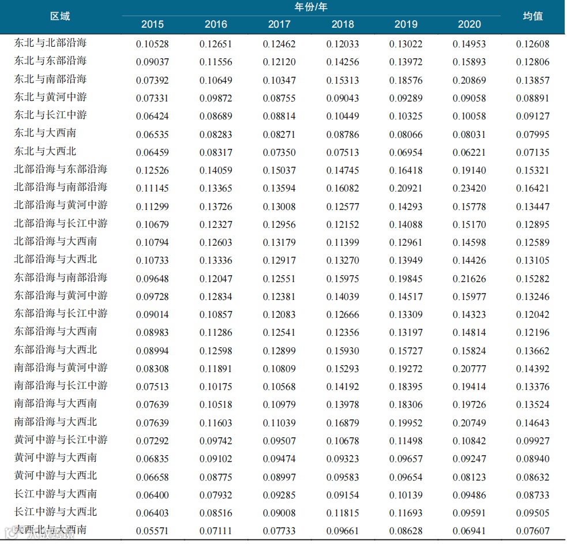Select the 2017 column header
567x544 pixels.
coord(279,24)
